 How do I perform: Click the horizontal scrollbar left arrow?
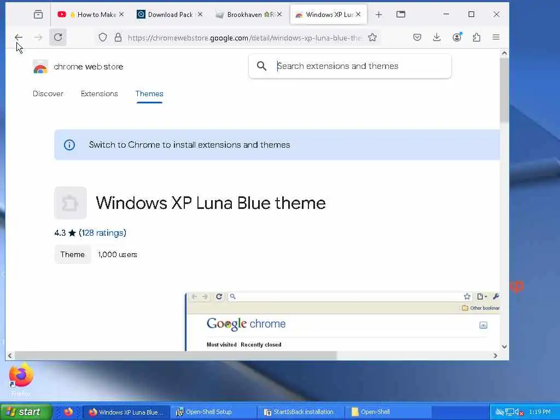pos(10,355)
